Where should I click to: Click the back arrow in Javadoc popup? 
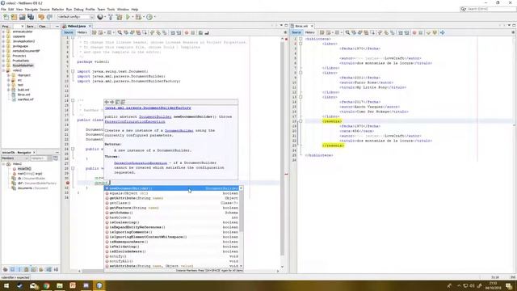pyautogui.click(x=107, y=102)
